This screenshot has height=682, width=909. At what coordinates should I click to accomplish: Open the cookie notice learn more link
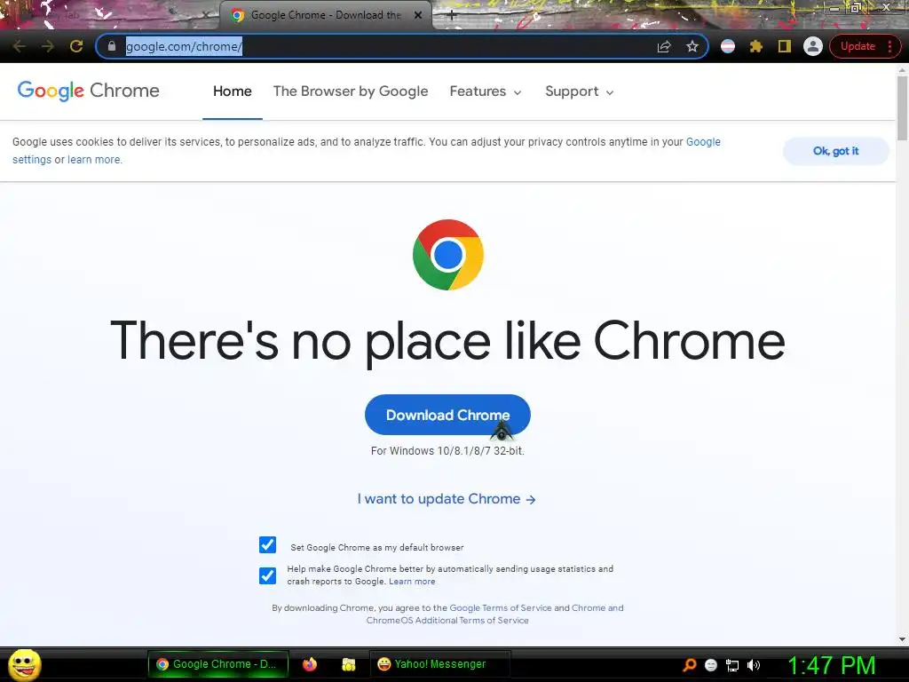coord(94,160)
